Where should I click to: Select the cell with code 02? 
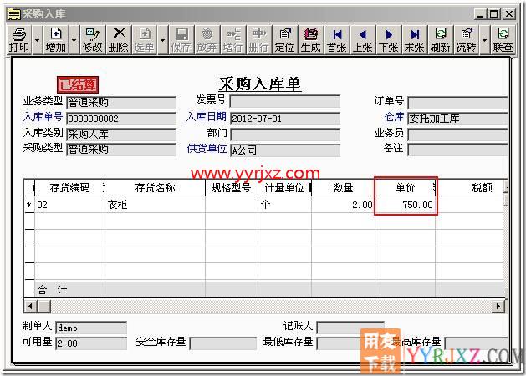point(69,205)
